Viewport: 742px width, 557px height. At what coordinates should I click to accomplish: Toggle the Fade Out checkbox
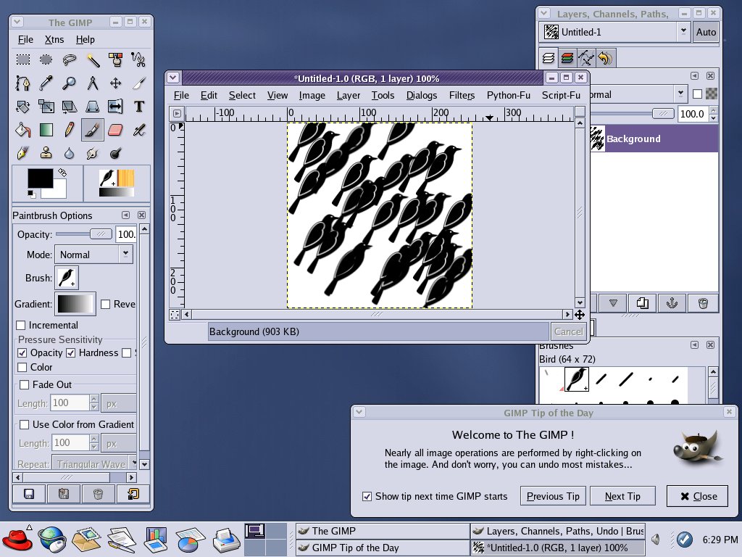[25, 385]
